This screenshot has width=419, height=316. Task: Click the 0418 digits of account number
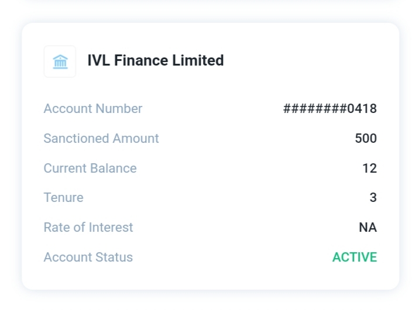362,109
